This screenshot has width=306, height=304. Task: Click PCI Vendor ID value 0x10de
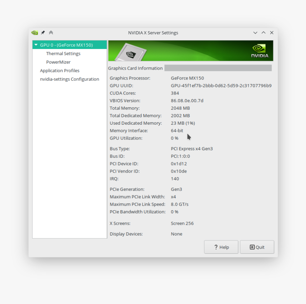tap(179, 171)
